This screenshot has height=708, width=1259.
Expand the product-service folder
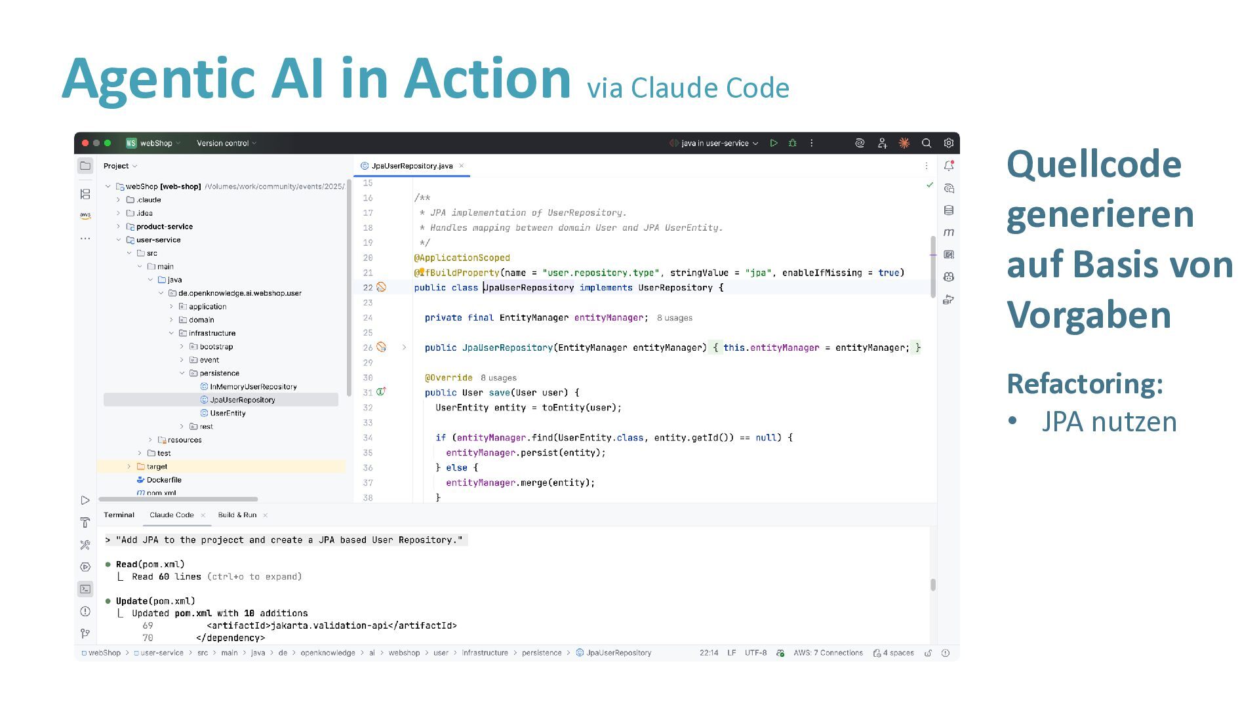coord(119,226)
